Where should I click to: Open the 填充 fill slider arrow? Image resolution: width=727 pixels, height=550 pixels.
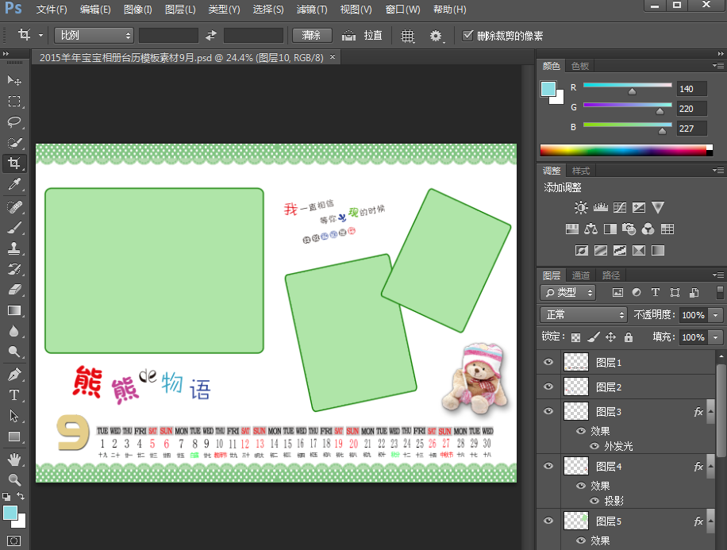715,337
